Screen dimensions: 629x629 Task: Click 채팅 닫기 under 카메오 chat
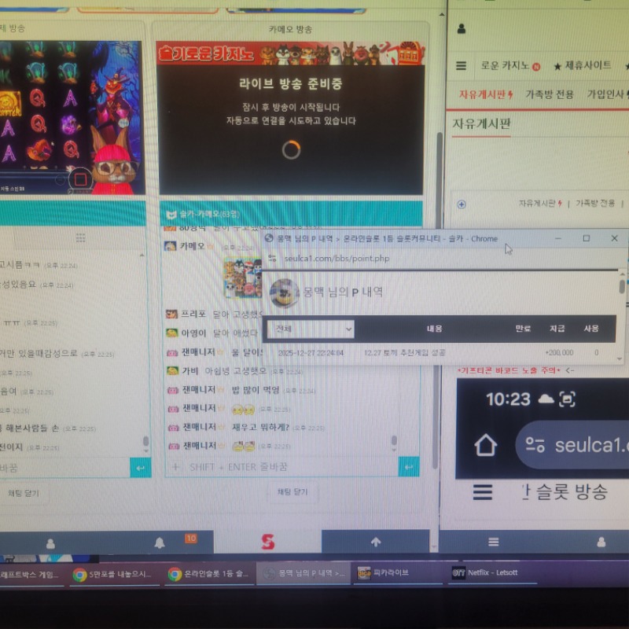(290, 493)
